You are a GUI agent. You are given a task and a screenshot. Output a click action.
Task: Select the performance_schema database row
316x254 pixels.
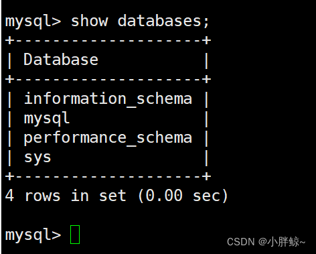click(108, 138)
